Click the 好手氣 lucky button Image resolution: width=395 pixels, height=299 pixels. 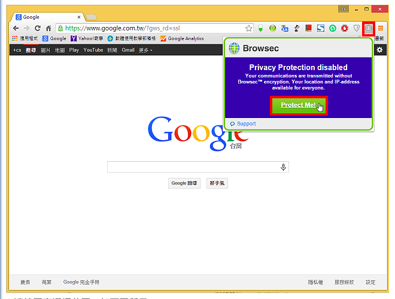click(217, 183)
